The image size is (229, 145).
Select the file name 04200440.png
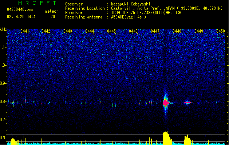point(20,10)
